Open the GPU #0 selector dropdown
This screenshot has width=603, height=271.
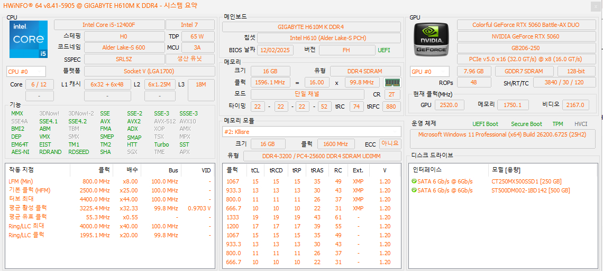tap(430, 72)
